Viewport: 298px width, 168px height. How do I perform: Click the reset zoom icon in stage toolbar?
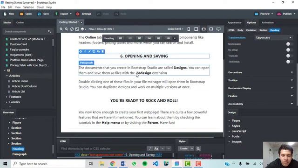pos(72,29)
